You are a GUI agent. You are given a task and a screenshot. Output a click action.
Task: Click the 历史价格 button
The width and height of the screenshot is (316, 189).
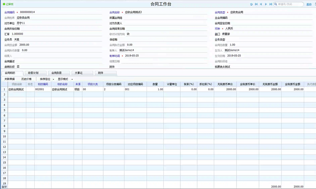(26, 79)
